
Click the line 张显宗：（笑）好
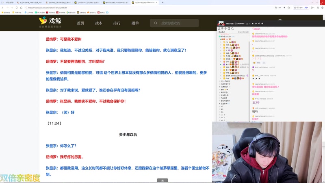click(x=60, y=112)
